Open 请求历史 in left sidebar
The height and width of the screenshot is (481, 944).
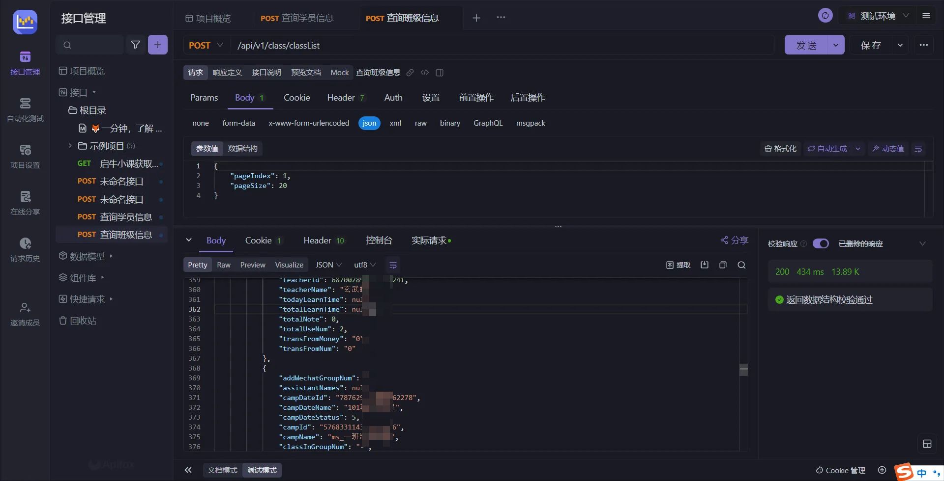(x=25, y=249)
